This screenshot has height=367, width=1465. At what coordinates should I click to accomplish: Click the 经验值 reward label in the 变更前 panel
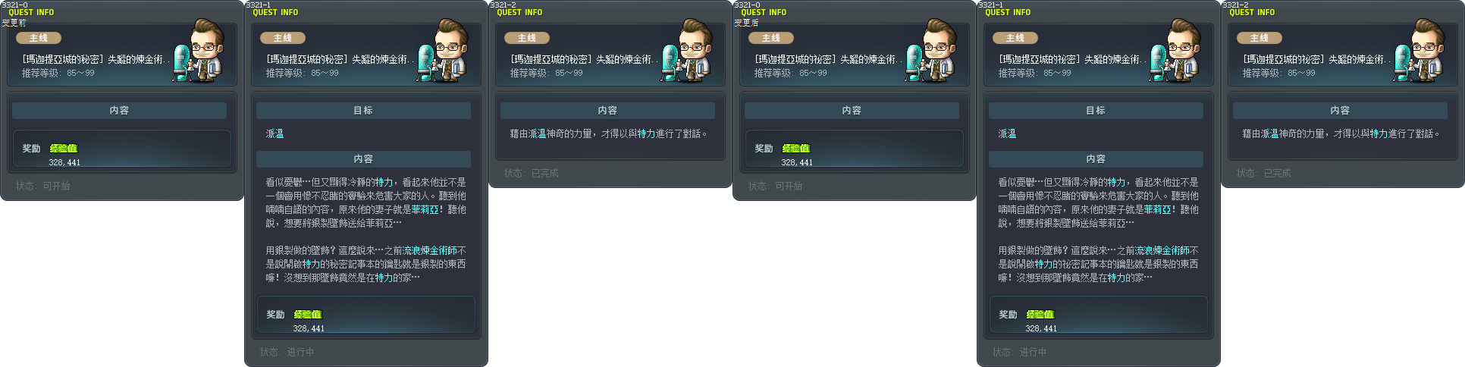[64, 149]
